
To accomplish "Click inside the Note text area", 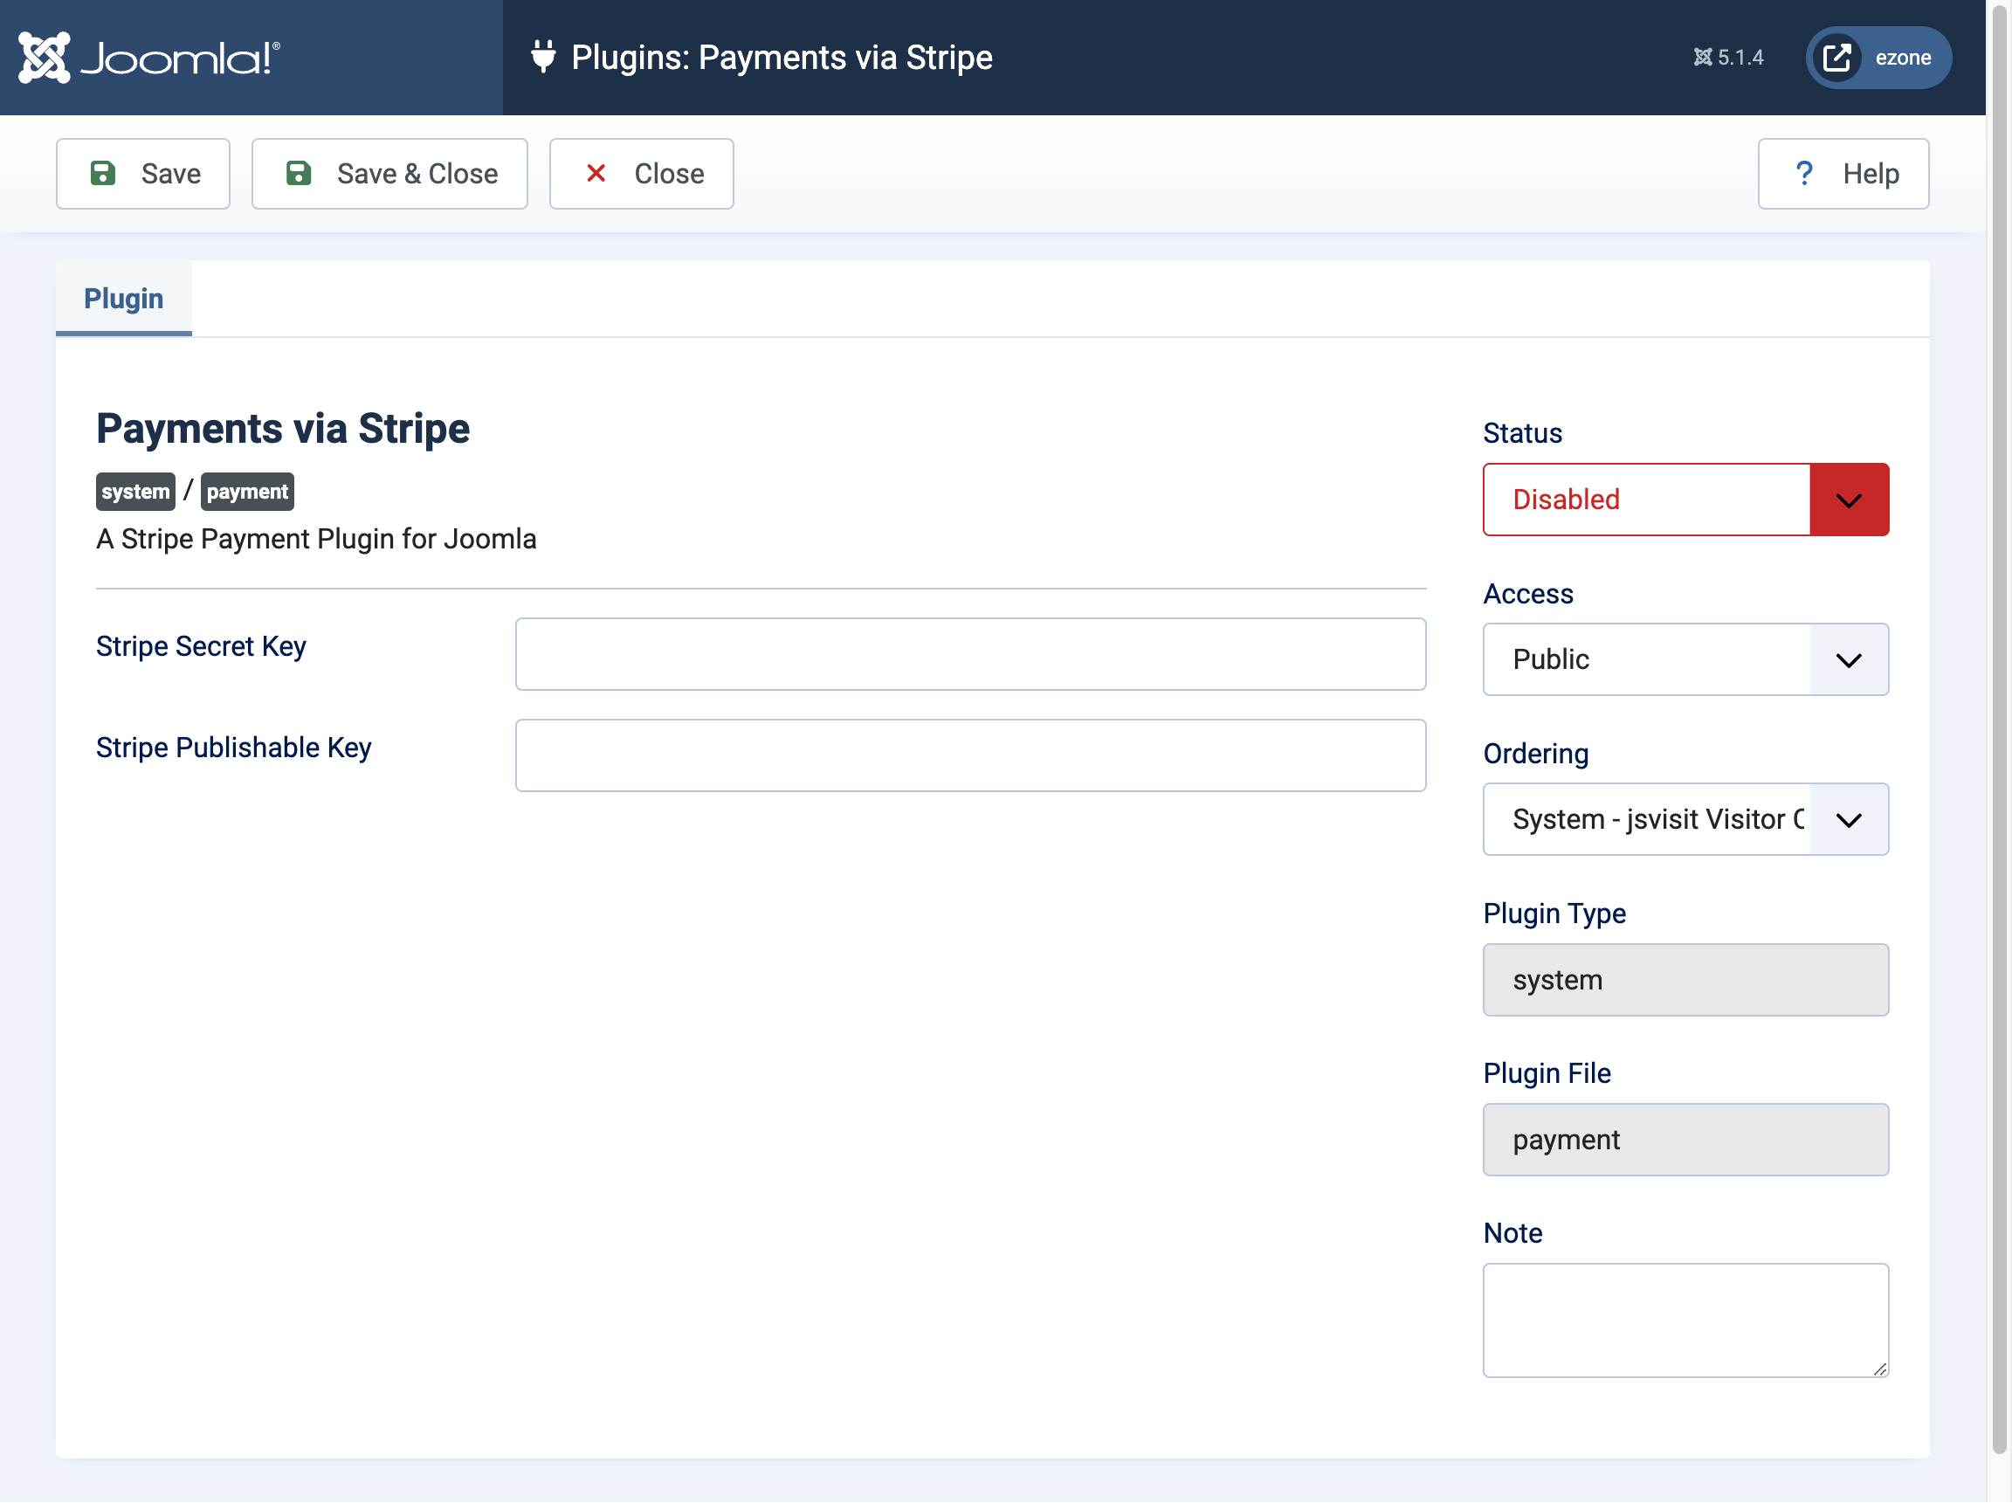I will coord(1685,1320).
